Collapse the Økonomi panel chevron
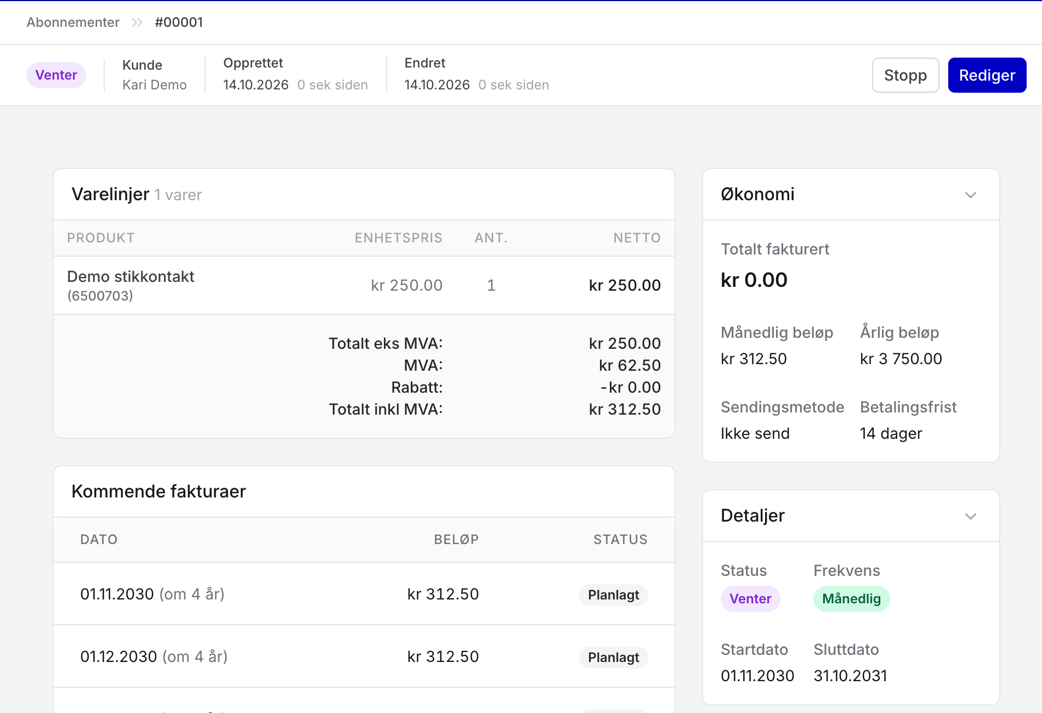The width and height of the screenshot is (1042, 713). [x=970, y=195]
